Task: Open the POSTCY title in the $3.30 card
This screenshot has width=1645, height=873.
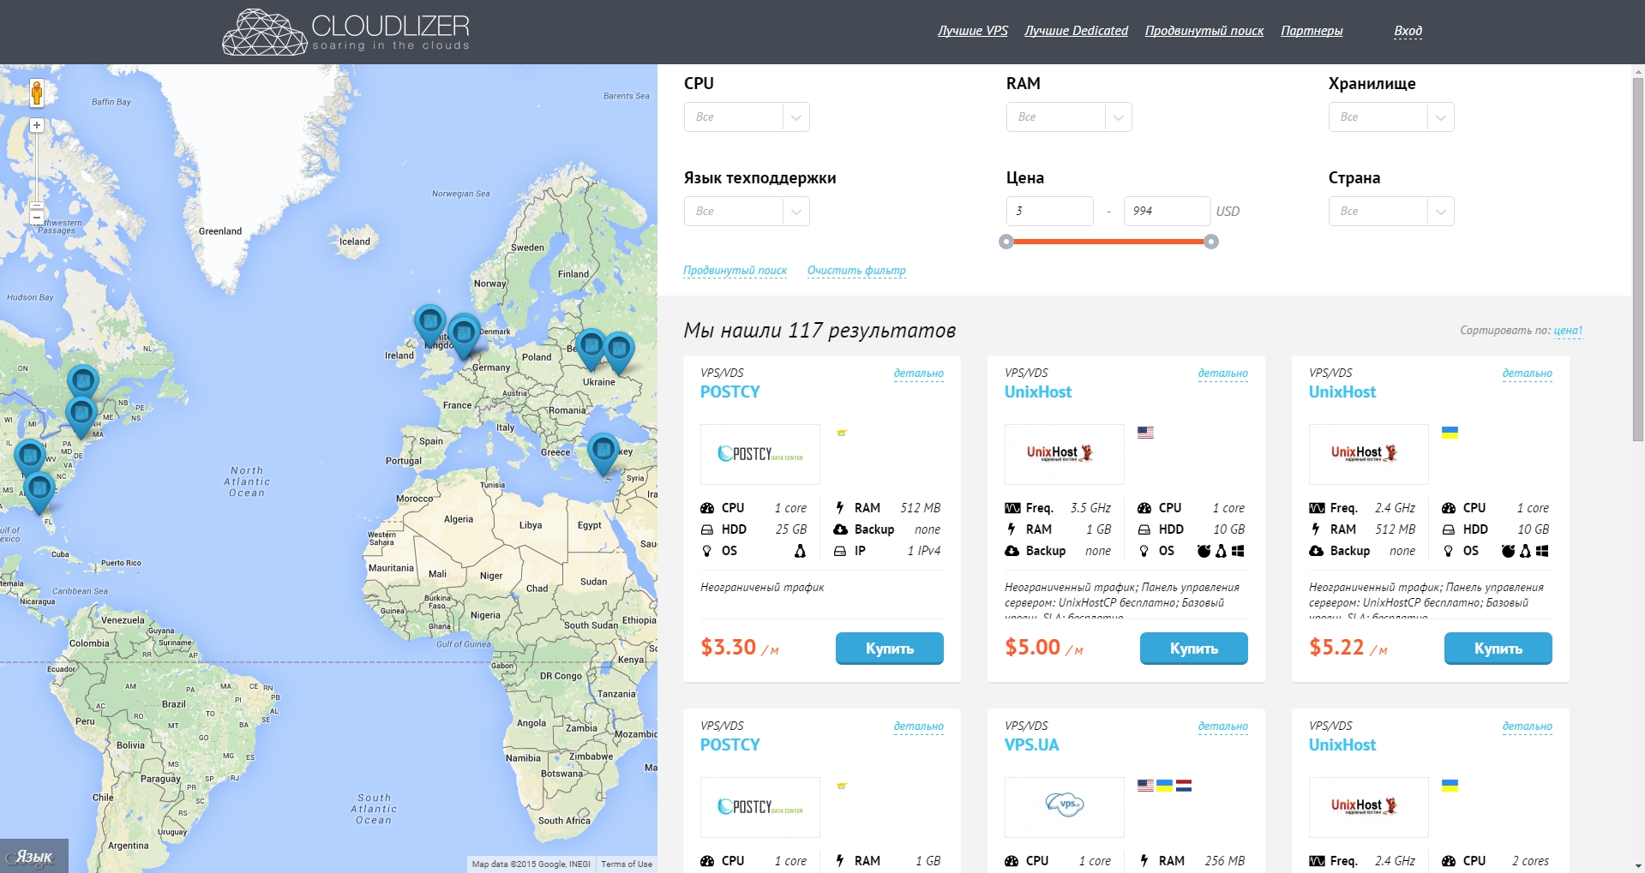Action: click(730, 392)
